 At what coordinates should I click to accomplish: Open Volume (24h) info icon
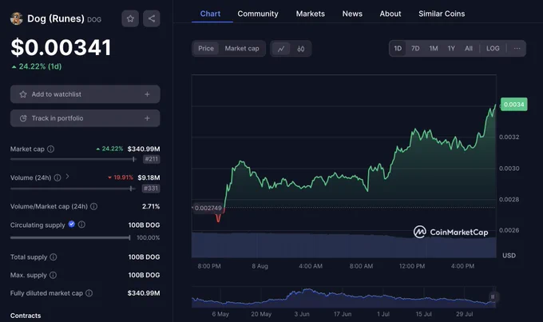pos(57,177)
